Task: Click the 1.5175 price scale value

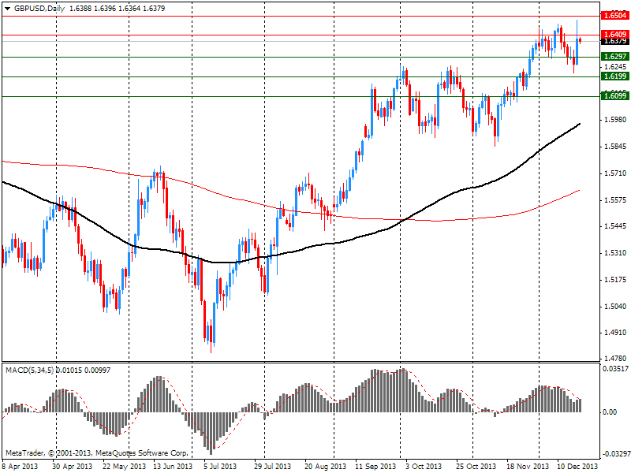Action: click(615, 280)
